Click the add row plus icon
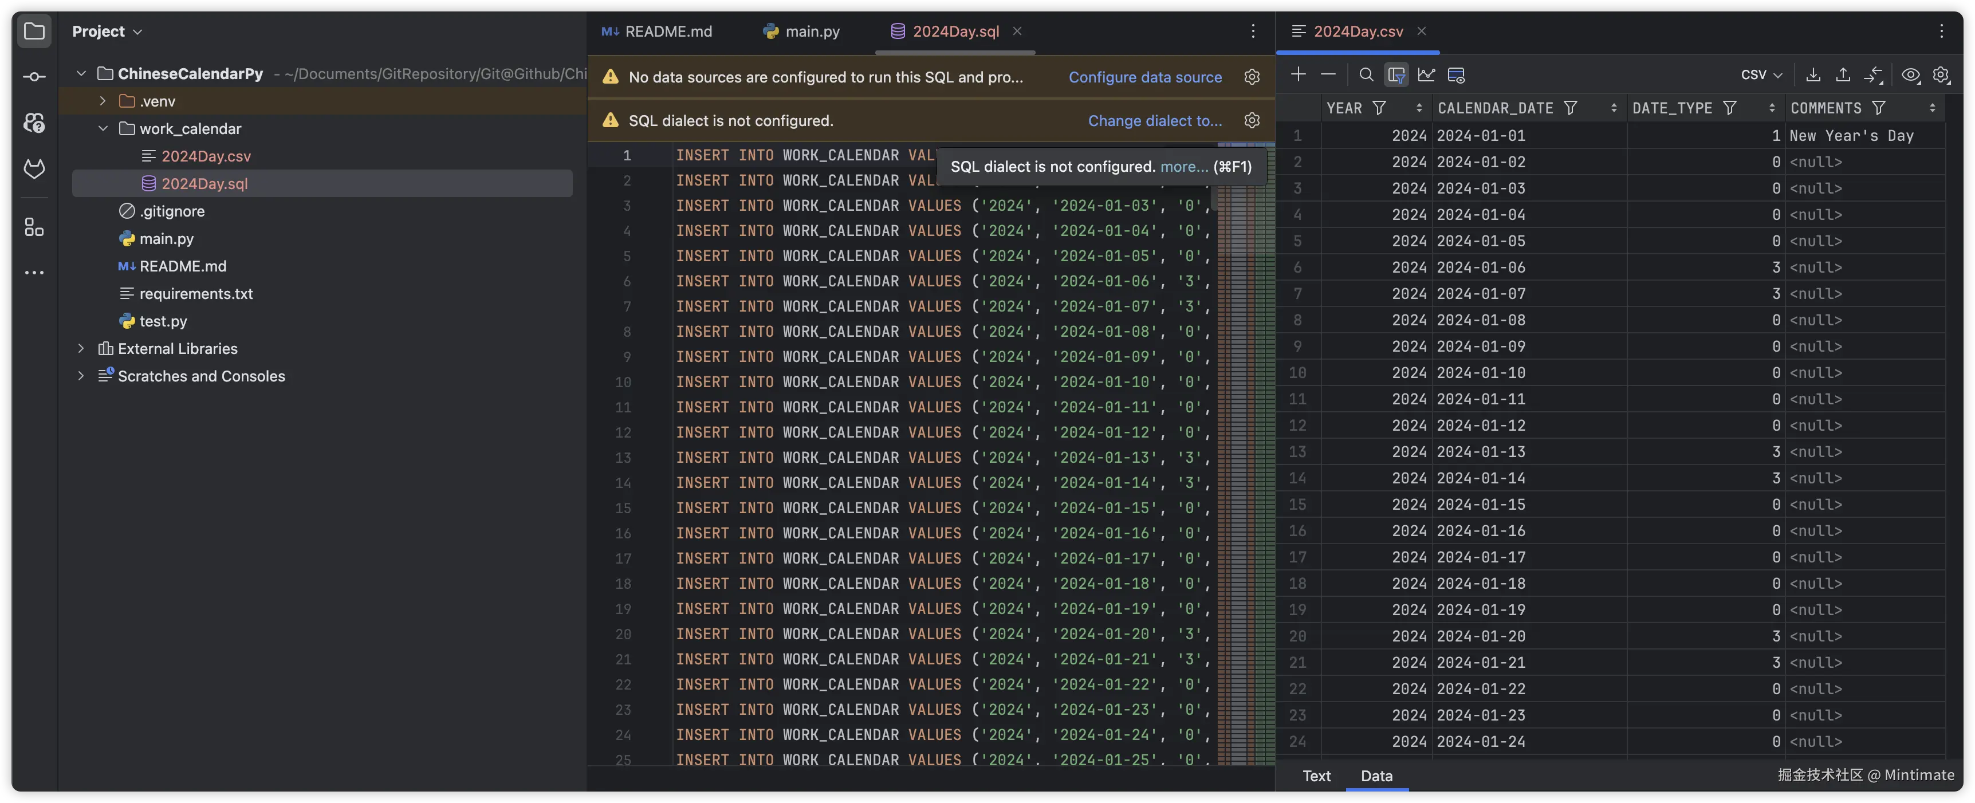 (1298, 74)
